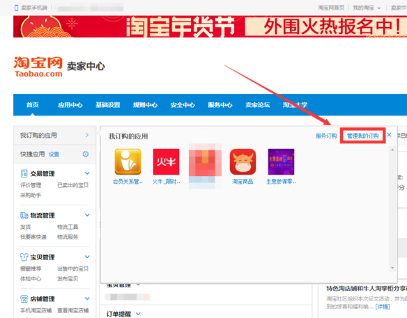
Task: Click the popup scrollbar down arrow
Action: pyautogui.click(x=392, y=268)
